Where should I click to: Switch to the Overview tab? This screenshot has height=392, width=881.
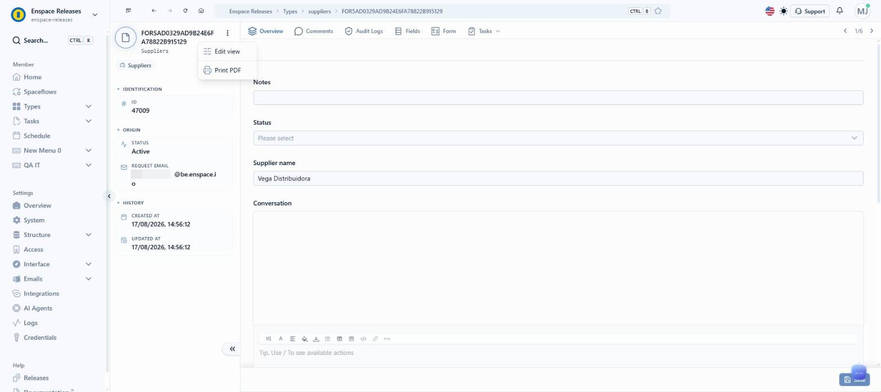tap(265, 31)
